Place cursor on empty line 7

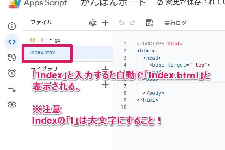181,86
